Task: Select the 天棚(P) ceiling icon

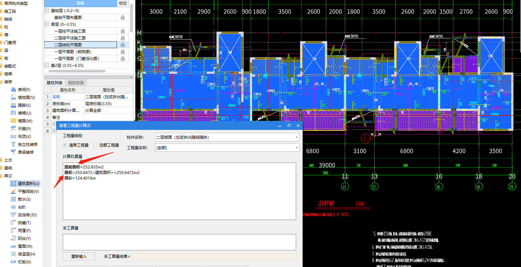Action: pyautogui.click(x=13, y=129)
